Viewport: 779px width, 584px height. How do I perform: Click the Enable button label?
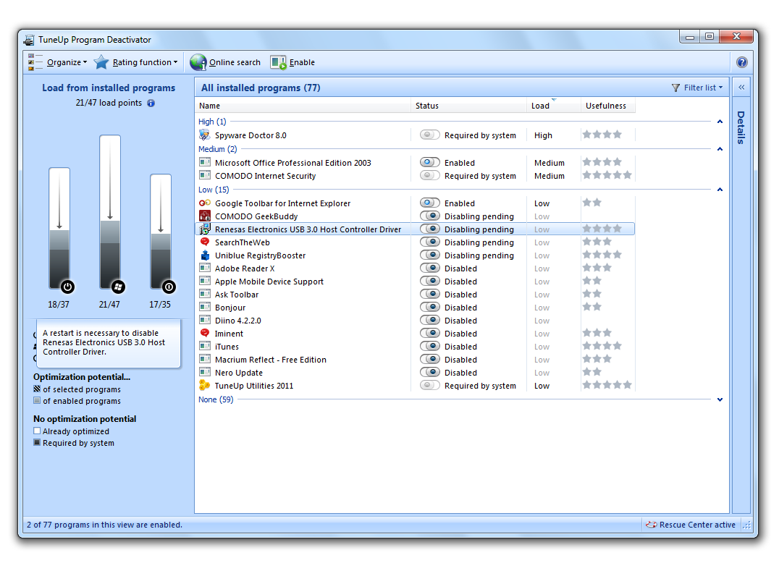click(302, 62)
